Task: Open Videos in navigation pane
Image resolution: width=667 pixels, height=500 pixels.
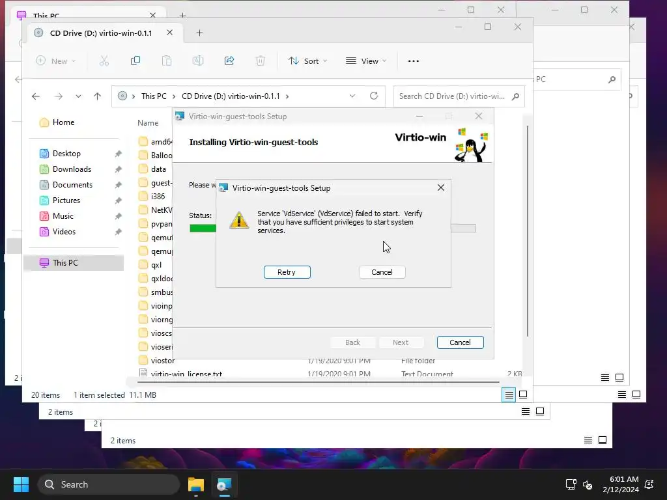Action: 64,232
